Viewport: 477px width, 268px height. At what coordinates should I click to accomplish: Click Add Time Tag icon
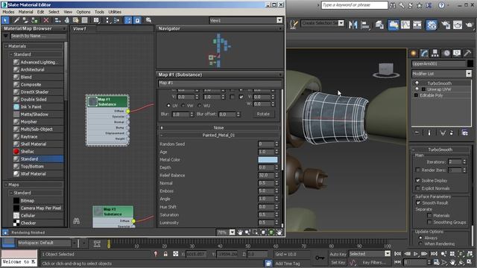pyautogui.click(x=268, y=263)
